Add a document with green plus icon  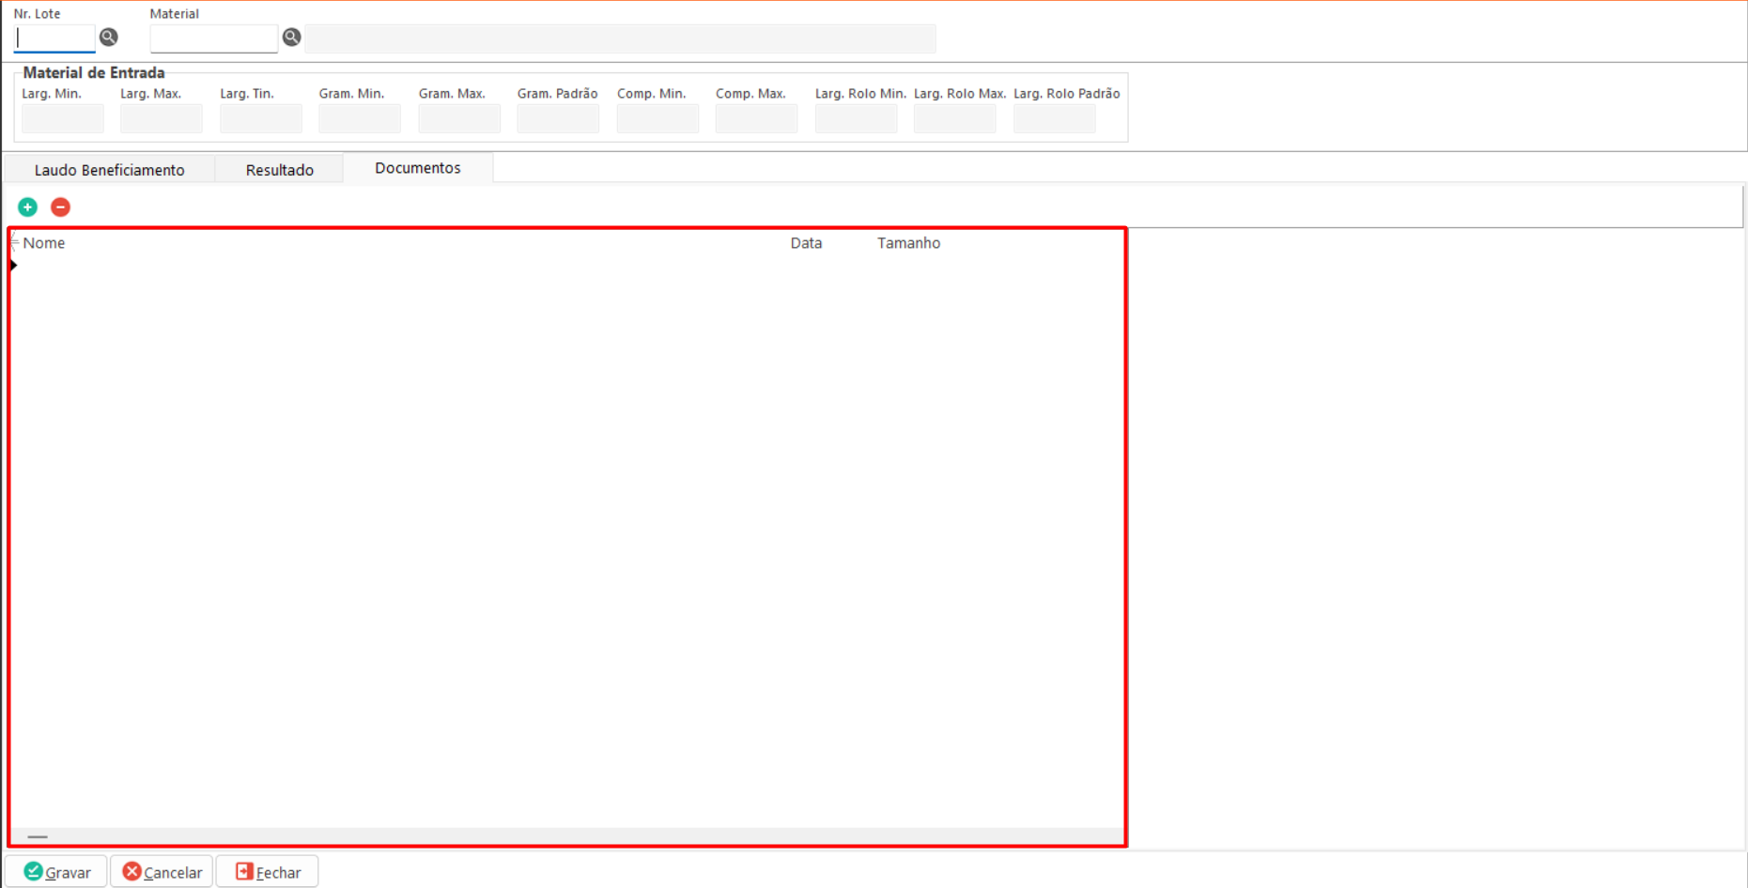pyautogui.click(x=28, y=207)
